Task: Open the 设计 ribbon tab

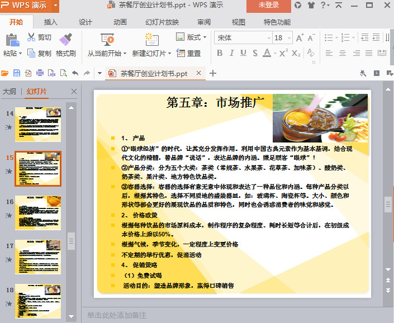Action: click(86, 22)
